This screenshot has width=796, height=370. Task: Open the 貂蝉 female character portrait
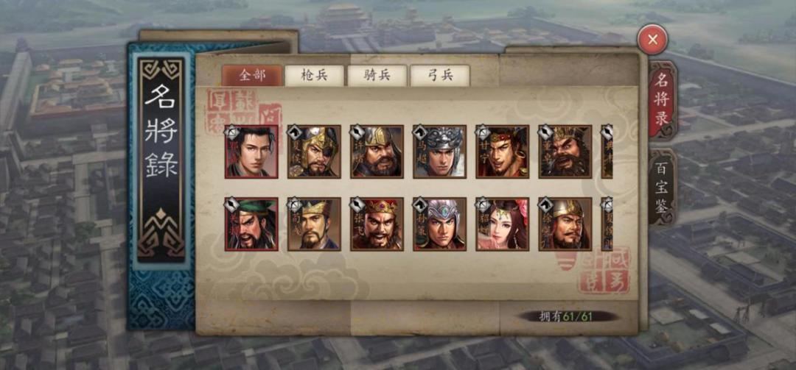(x=502, y=224)
